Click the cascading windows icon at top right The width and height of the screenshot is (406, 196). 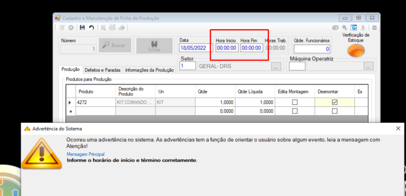coord(335,27)
